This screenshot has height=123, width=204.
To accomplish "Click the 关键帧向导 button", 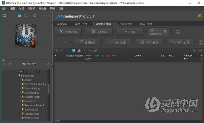I will [68, 32].
